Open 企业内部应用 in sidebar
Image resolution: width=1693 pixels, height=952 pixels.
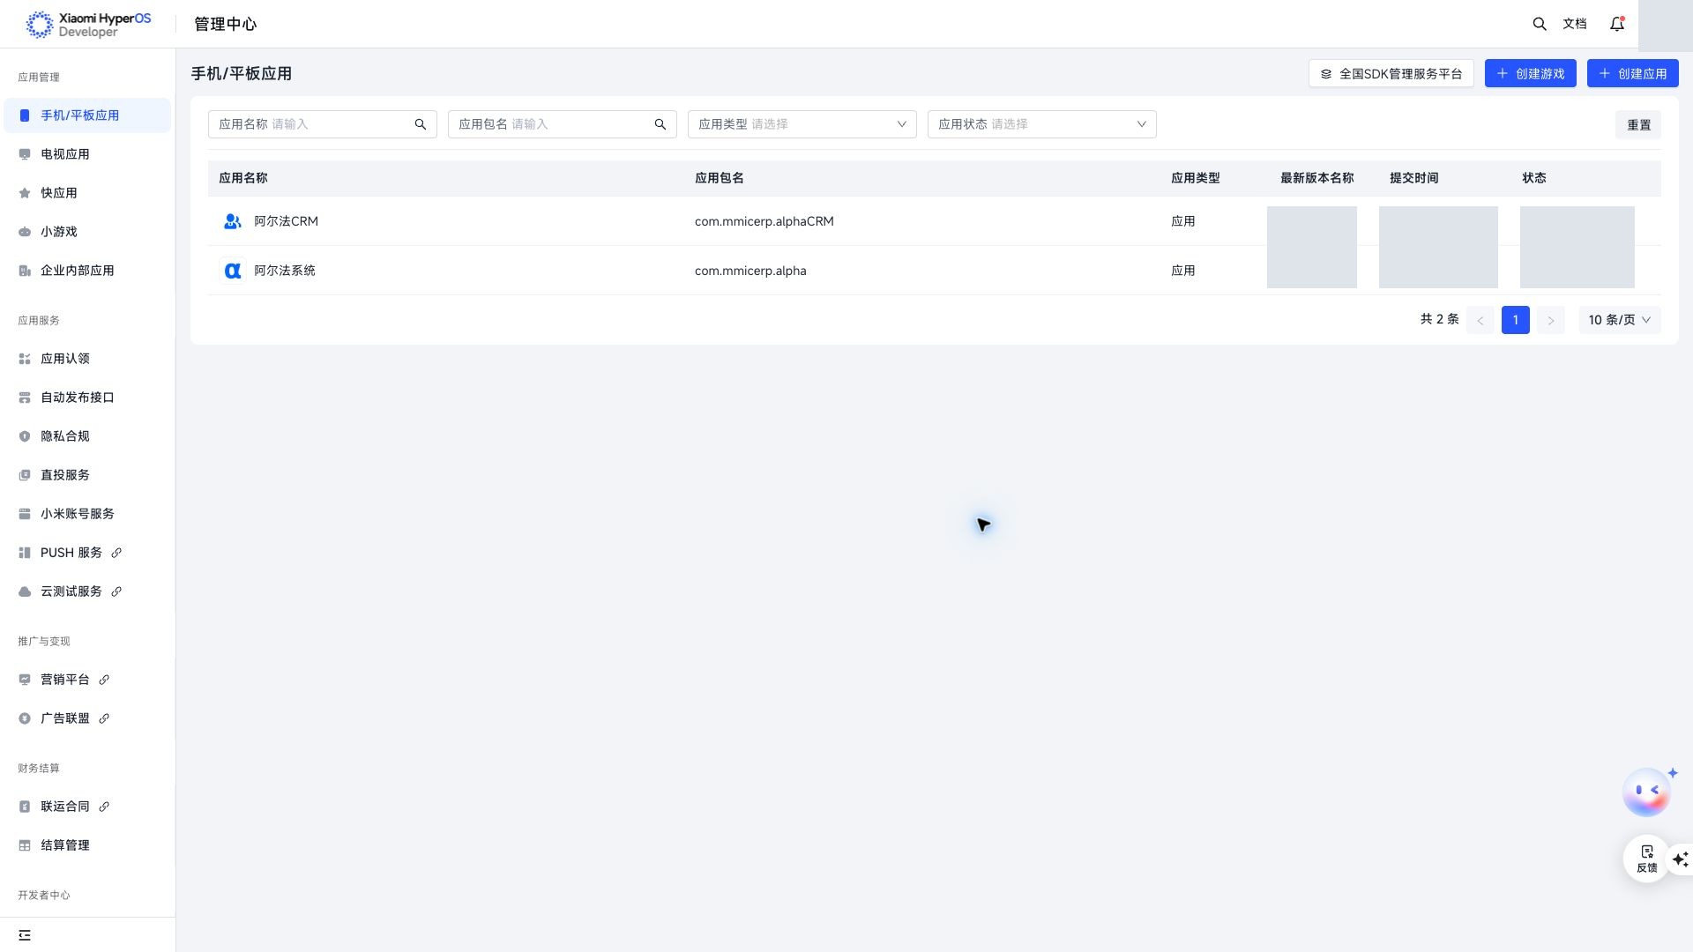pyautogui.click(x=87, y=271)
